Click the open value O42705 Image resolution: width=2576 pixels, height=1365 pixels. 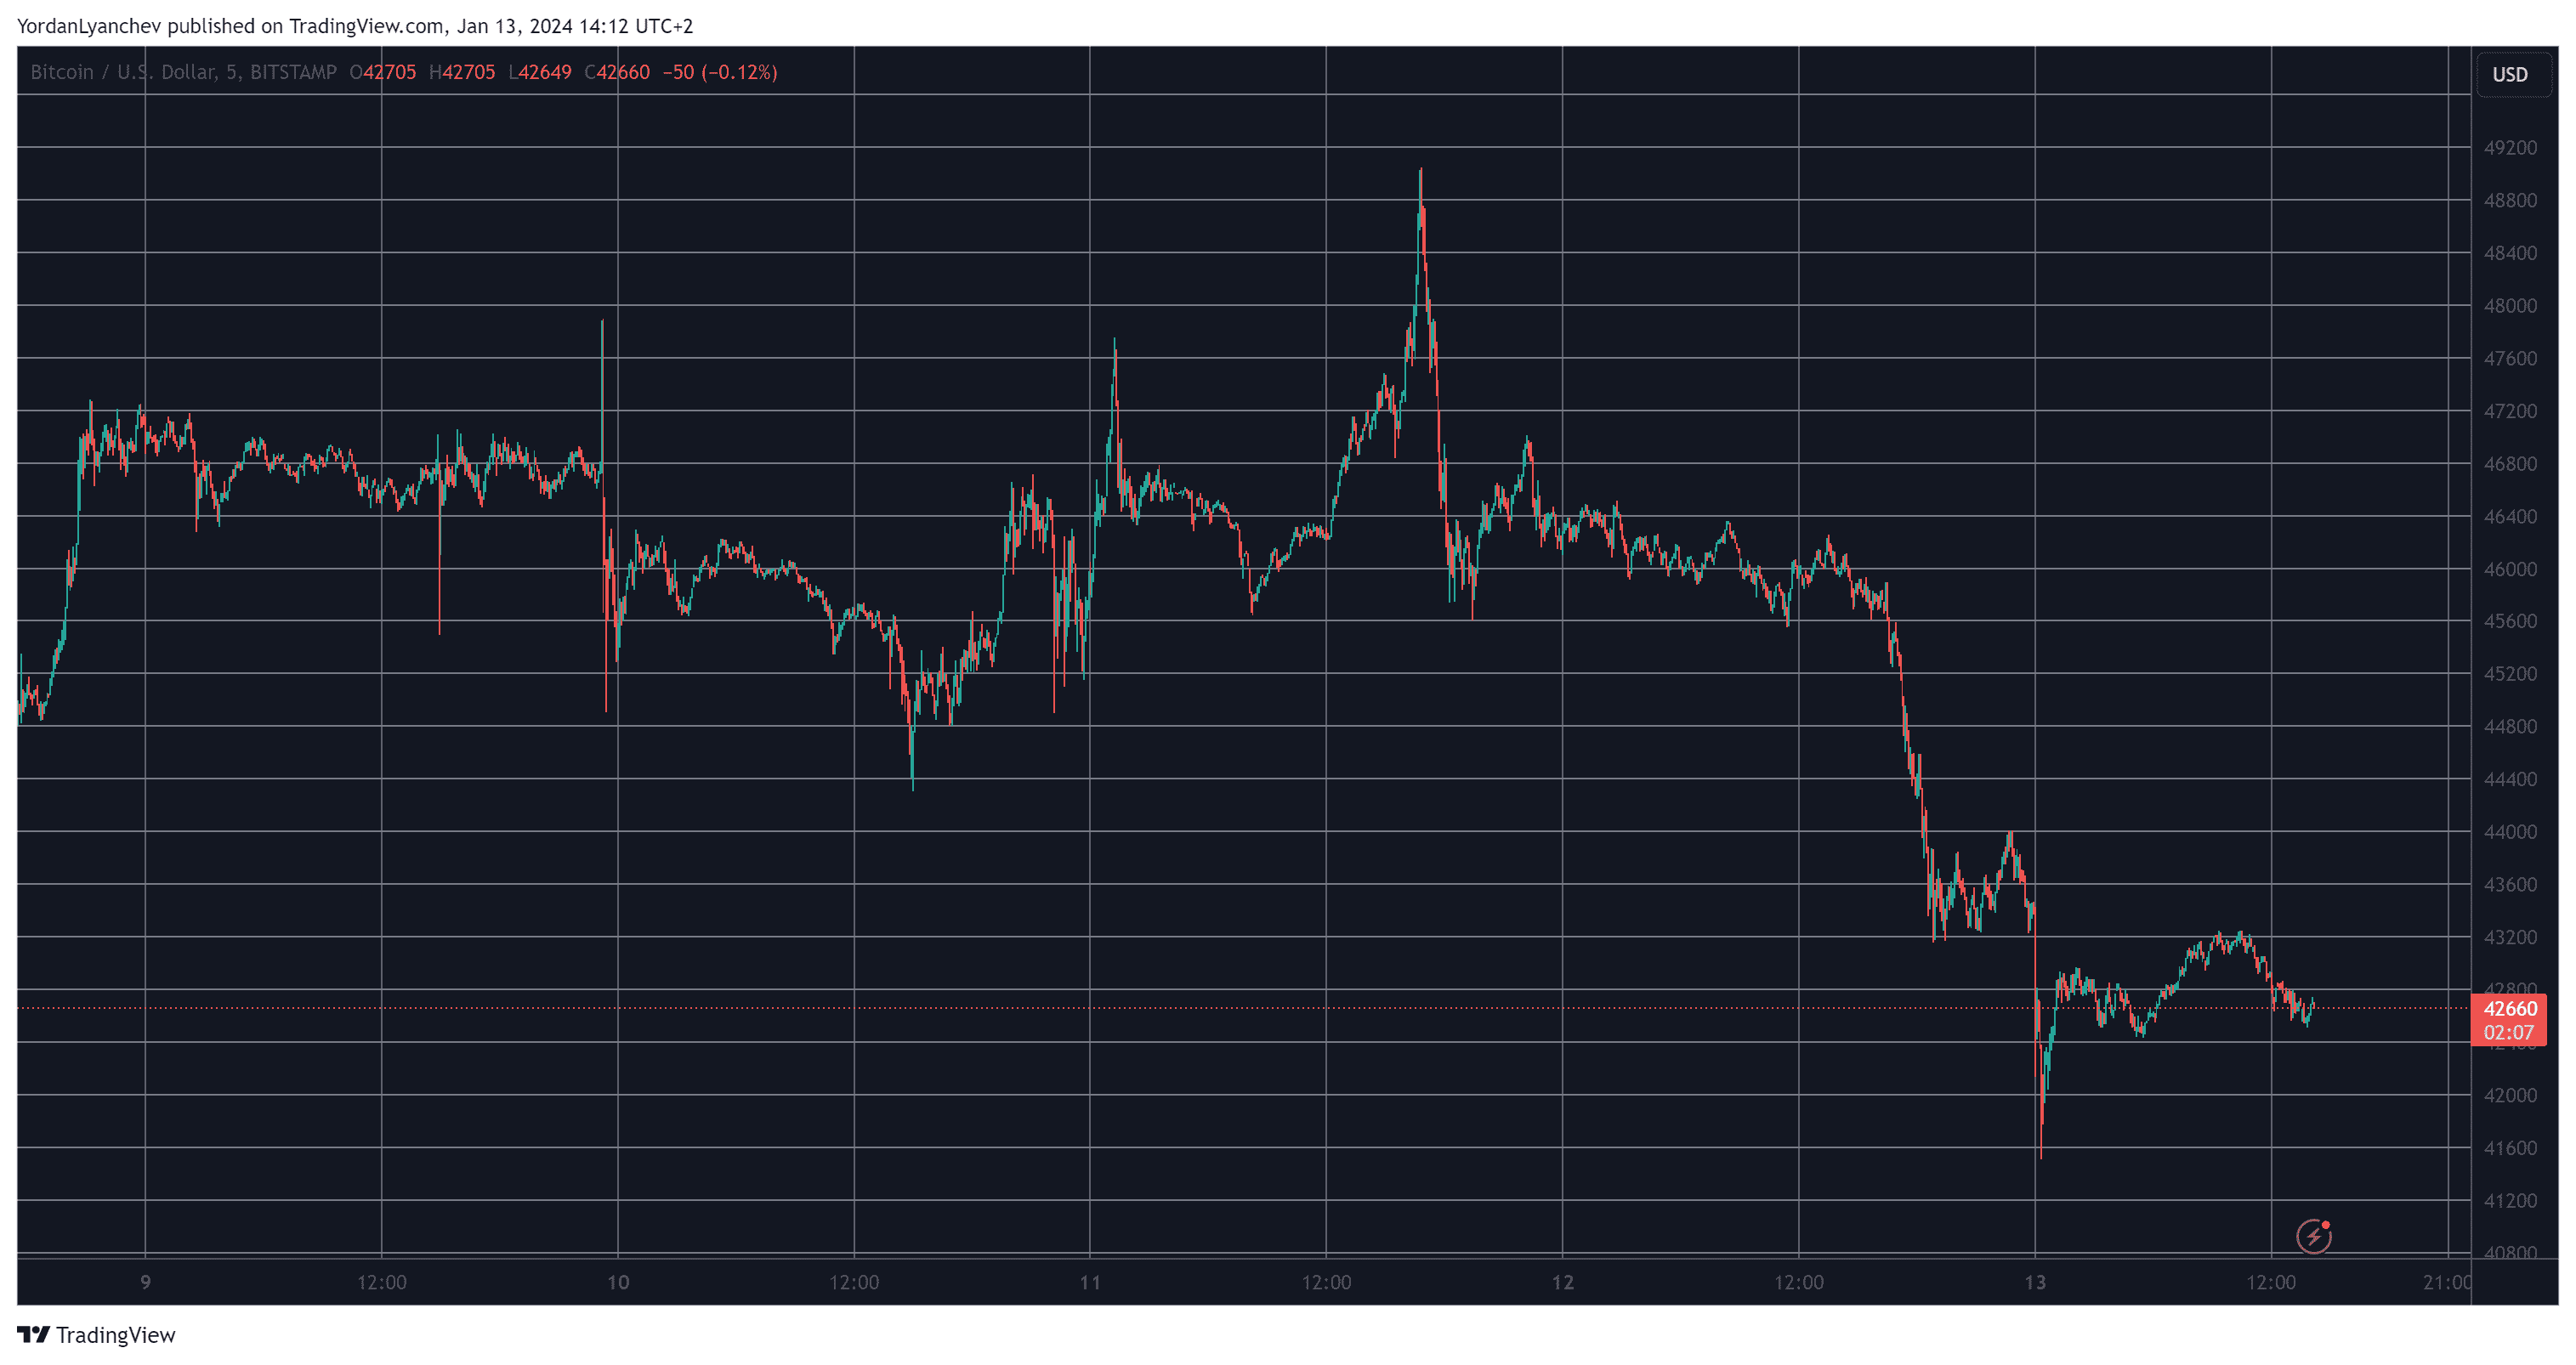[383, 72]
